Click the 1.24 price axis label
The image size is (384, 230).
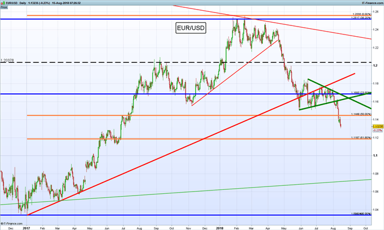(x=376, y=29)
